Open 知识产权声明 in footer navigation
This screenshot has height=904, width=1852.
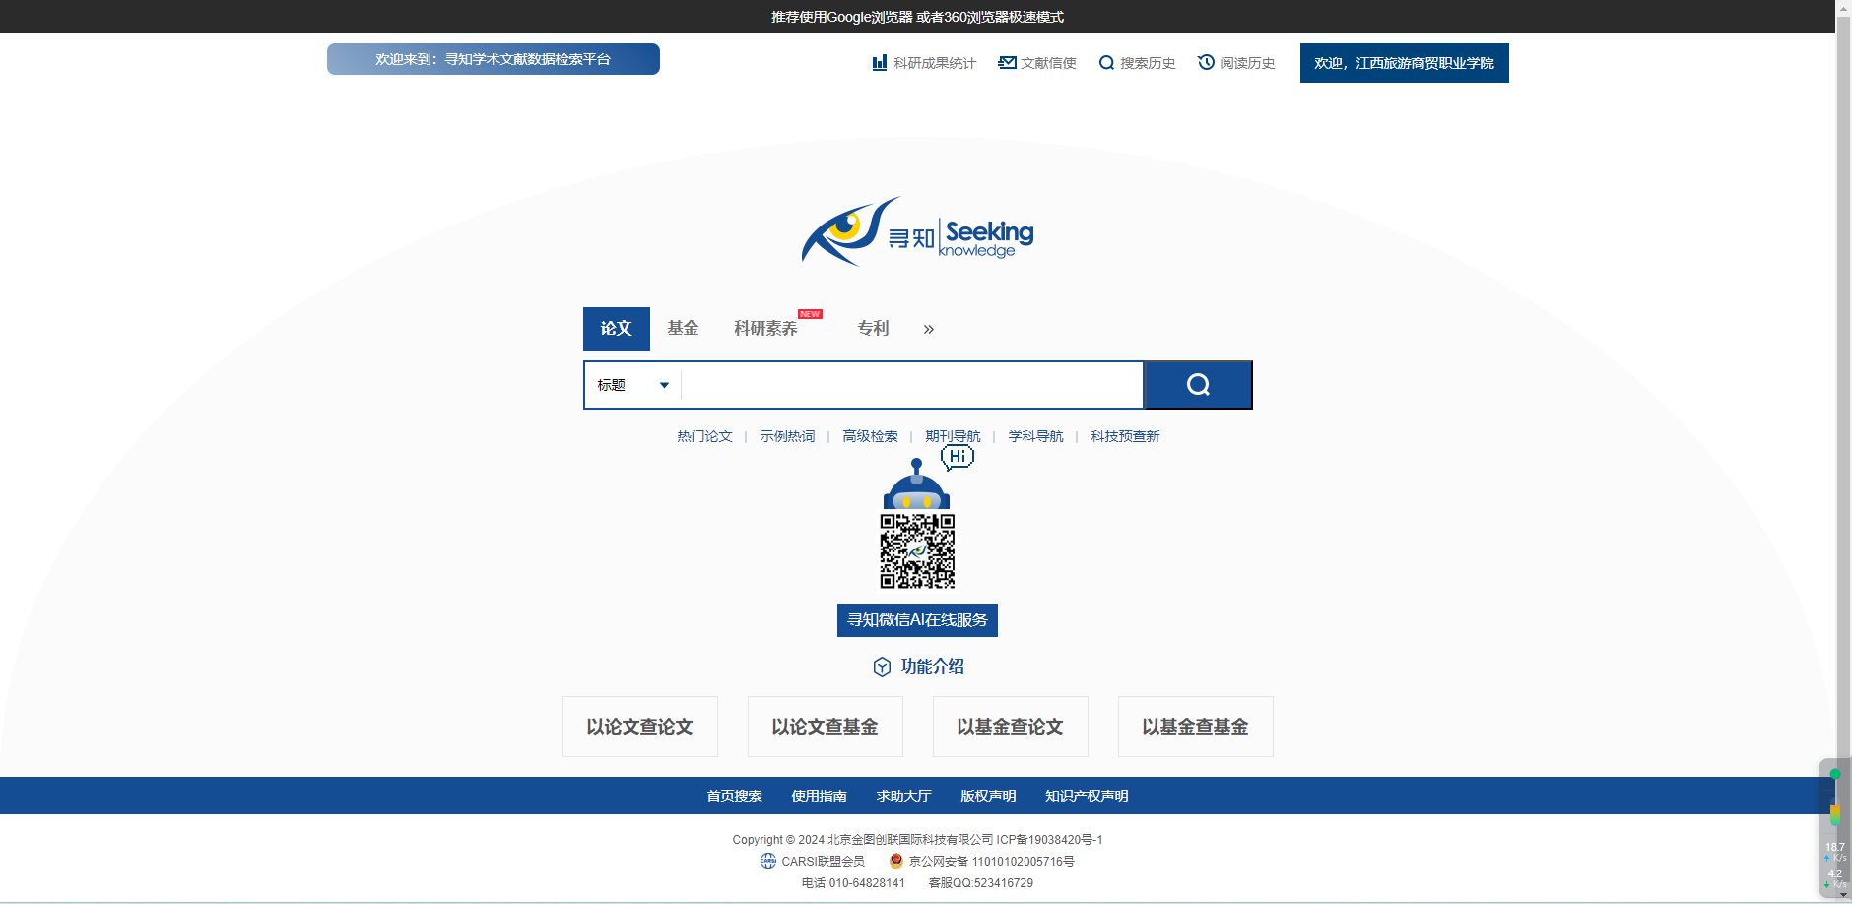(1088, 796)
